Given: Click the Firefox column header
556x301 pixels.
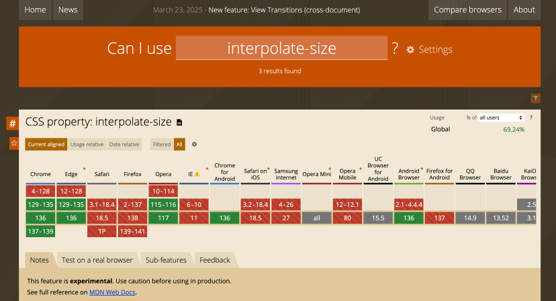Looking at the screenshot, I should pos(132,174).
